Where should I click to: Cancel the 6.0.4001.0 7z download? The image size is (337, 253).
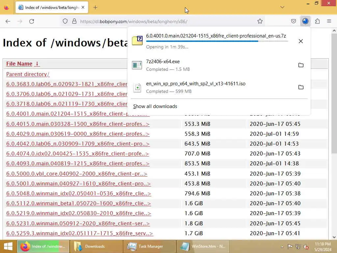[301, 41]
